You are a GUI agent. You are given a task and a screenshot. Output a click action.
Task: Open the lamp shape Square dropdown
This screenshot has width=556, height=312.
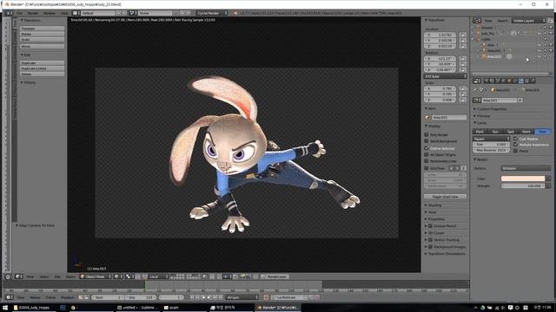(491, 139)
